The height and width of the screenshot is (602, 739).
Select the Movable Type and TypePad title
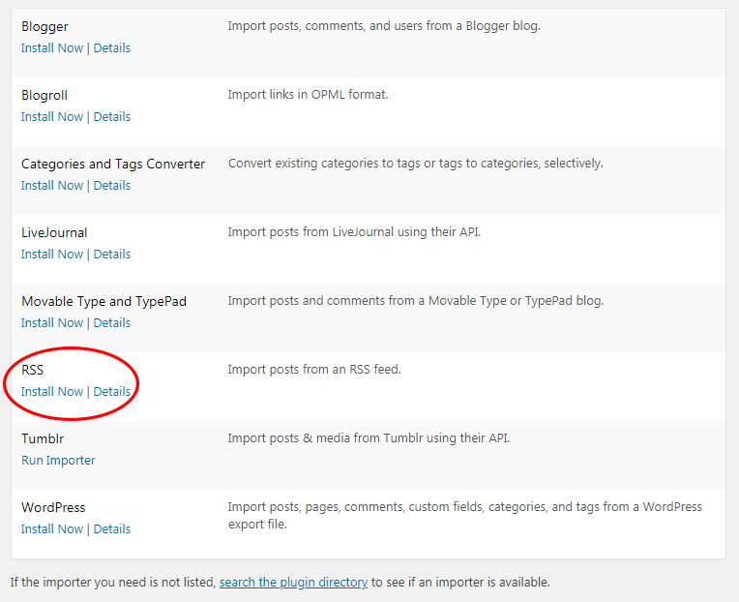pyautogui.click(x=104, y=302)
